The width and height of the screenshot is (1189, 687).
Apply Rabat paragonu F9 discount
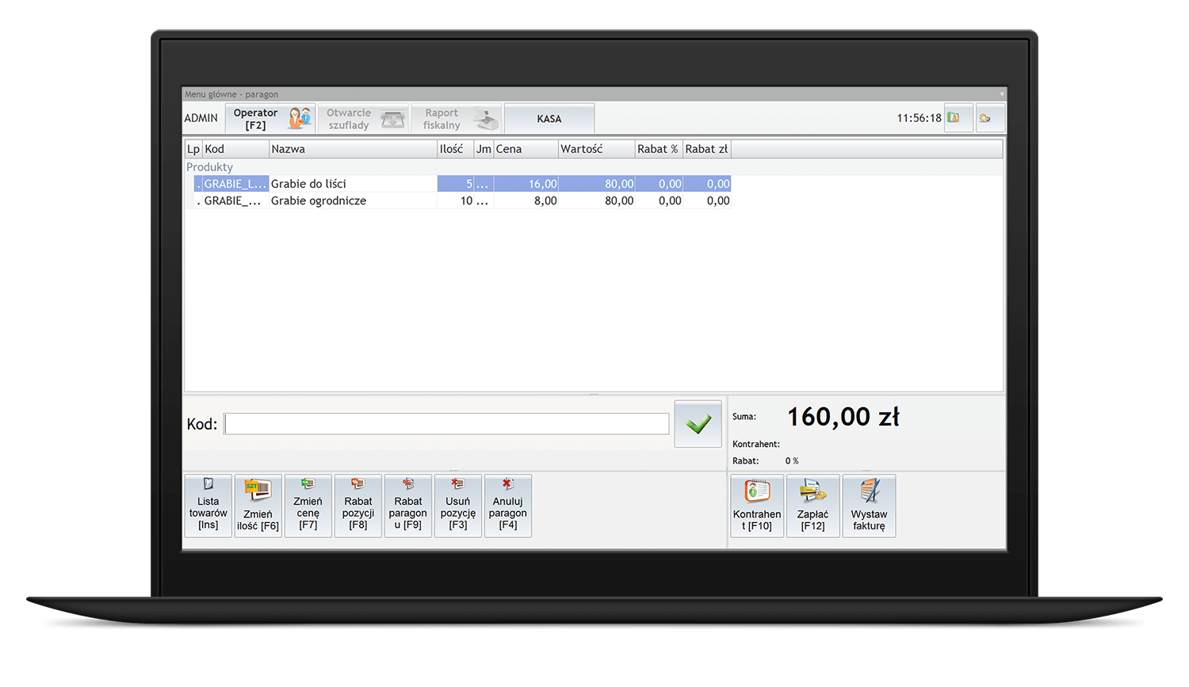click(x=407, y=506)
